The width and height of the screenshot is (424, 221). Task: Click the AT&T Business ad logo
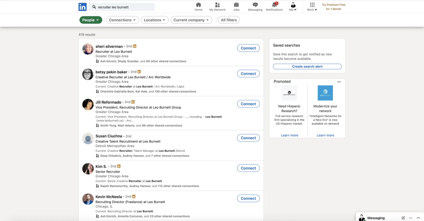click(x=325, y=93)
